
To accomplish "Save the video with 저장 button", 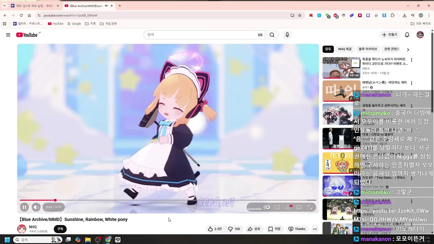I will pyautogui.click(x=274, y=229).
